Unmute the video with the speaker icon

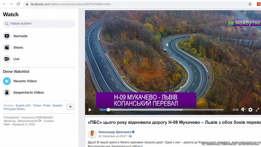(243, 110)
